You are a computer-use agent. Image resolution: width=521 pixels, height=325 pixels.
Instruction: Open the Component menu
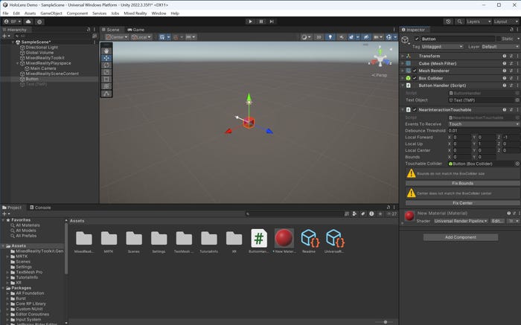point(77,13)
